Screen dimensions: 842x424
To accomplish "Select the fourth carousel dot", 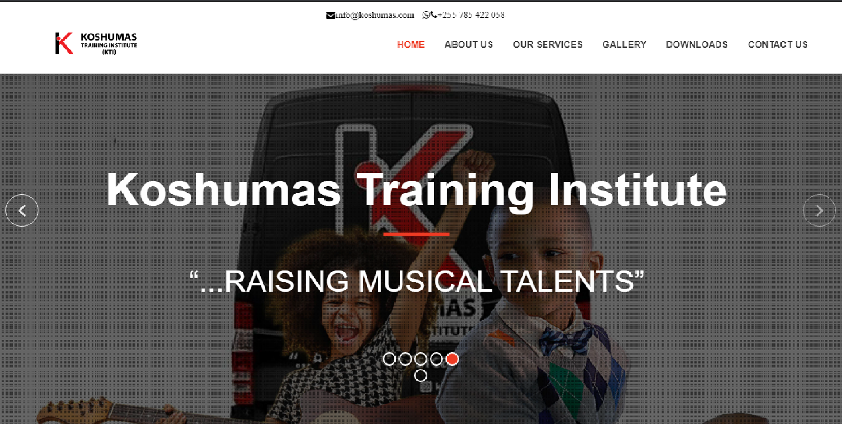I will [x=436, y=359].
